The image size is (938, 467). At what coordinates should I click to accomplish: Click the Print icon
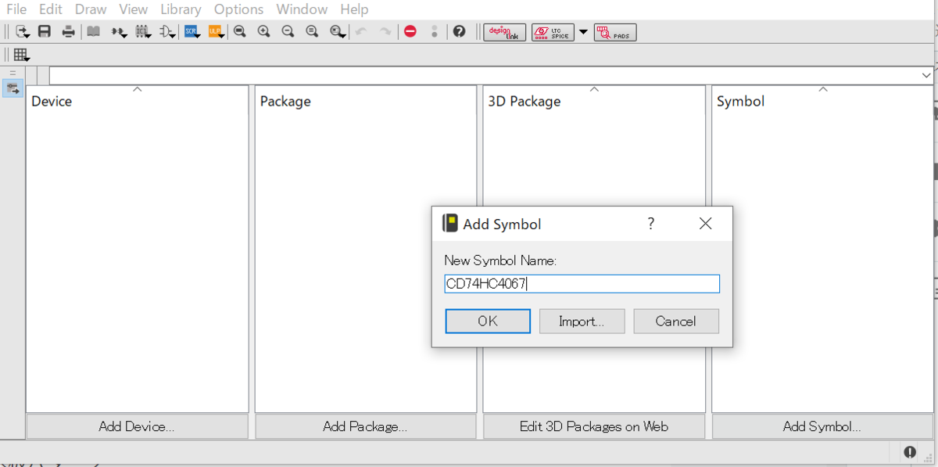(69, 32)
